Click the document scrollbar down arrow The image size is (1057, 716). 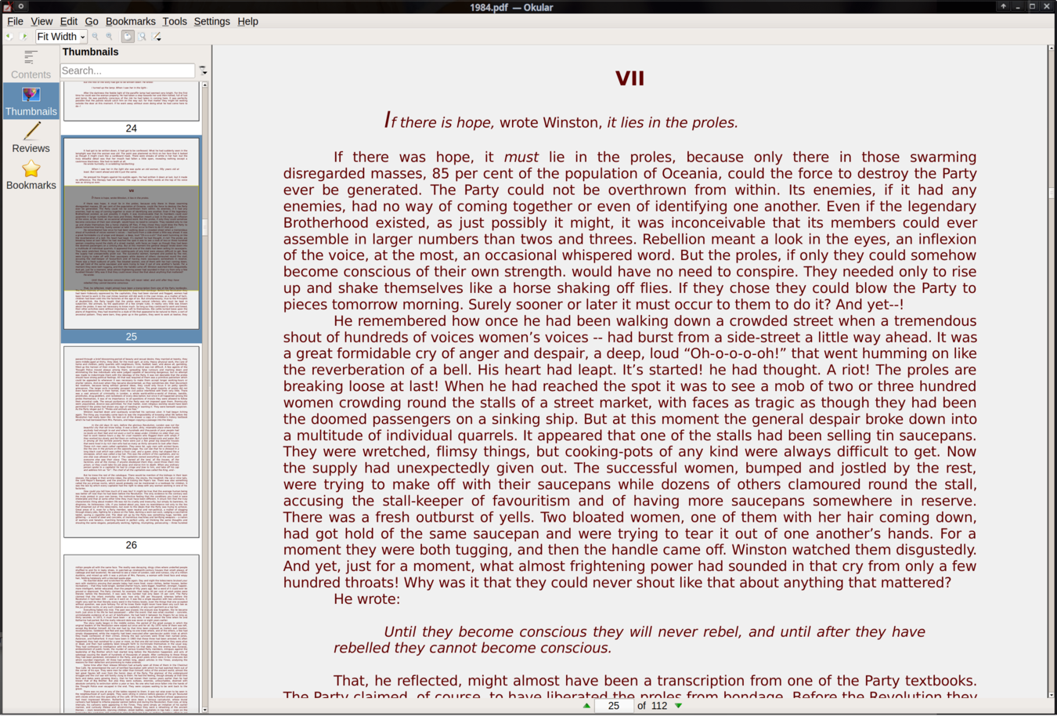1051,695
